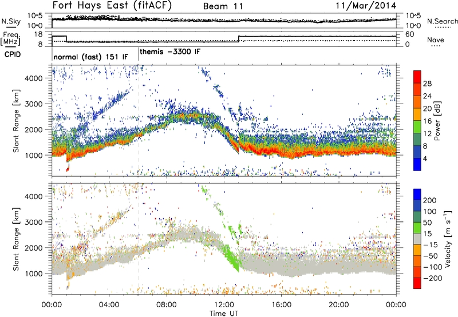Select the "normal (fast) 151 IF" annotation
Screen dimensions: 458x317
[90, 57]
